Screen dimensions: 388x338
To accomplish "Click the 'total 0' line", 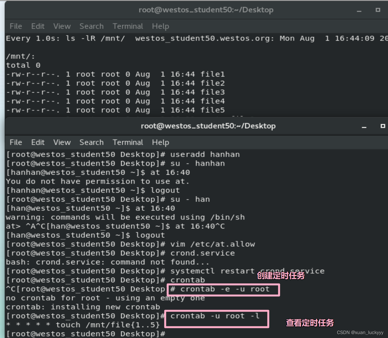I will [23, 65].
